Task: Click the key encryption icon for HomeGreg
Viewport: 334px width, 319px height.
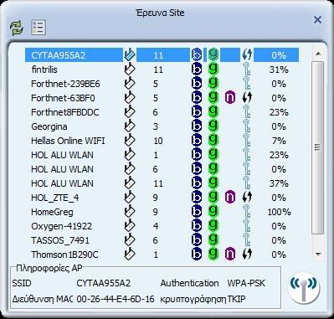Action: coord(247,212)
